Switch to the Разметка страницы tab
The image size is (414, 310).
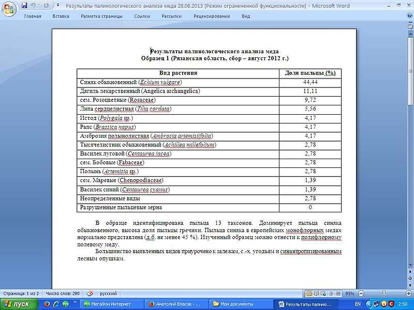pos(101,16)
